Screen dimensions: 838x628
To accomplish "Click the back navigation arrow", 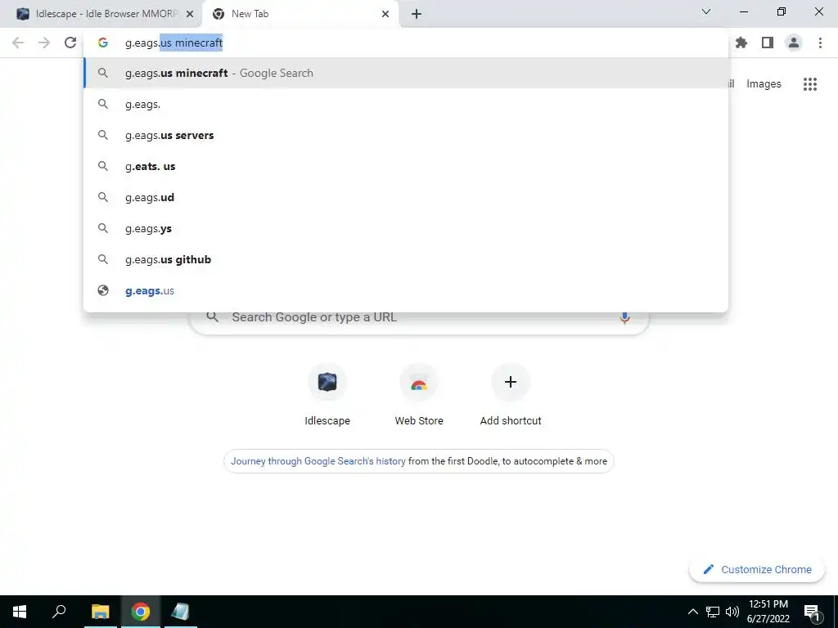I will pyautogui.click(x=18, y=43).
